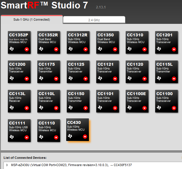Open the red dropdown arrow on CC1175
182x169 pixels.
pos(56,79)
